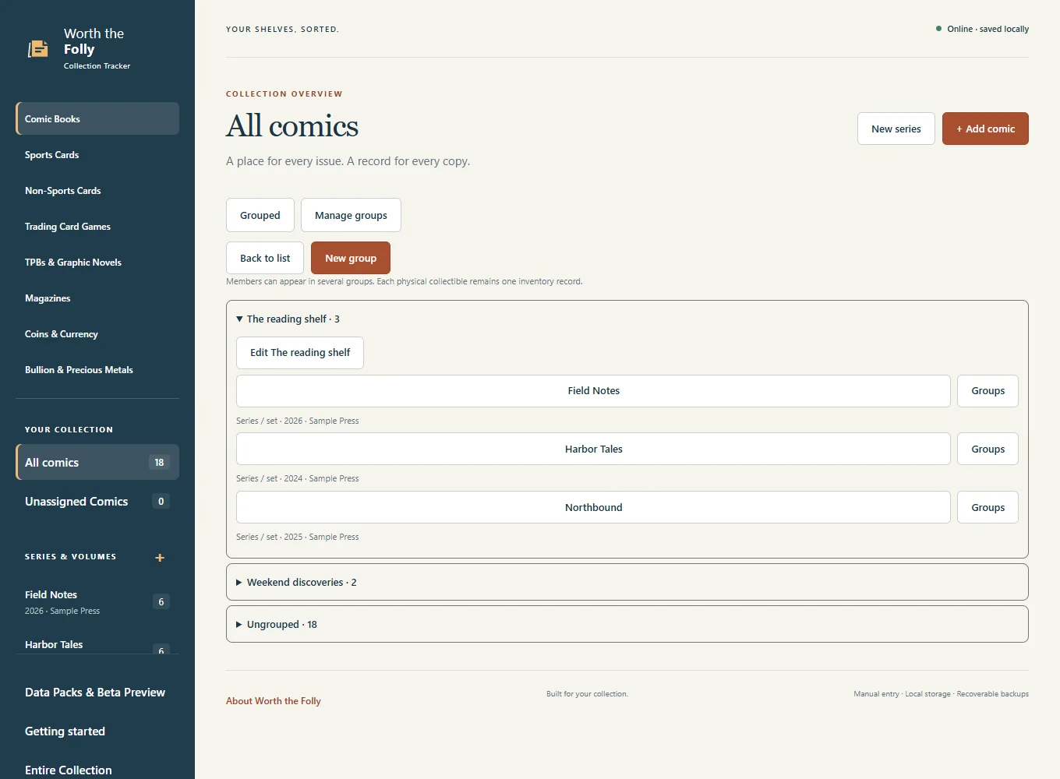This screenshot has width=1060, height=779.
Task: Collapse The reading shelf group
Action: pos(288,319)
